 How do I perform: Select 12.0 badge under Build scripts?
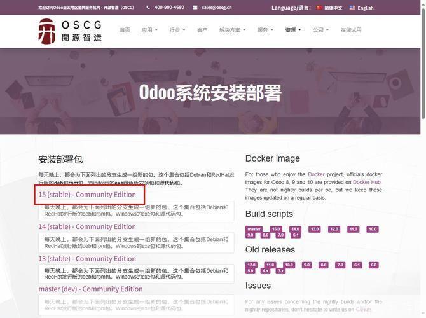tap(334, 229)
